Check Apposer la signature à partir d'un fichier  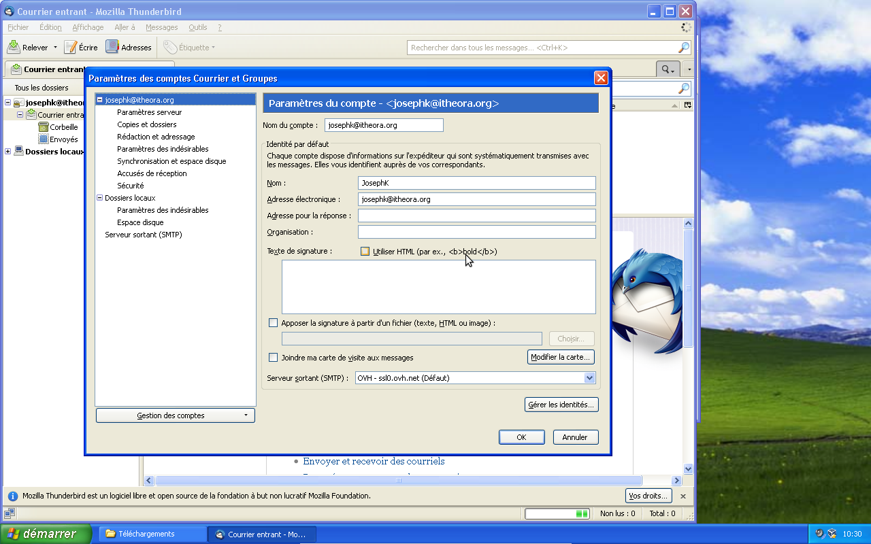(274, 323)
